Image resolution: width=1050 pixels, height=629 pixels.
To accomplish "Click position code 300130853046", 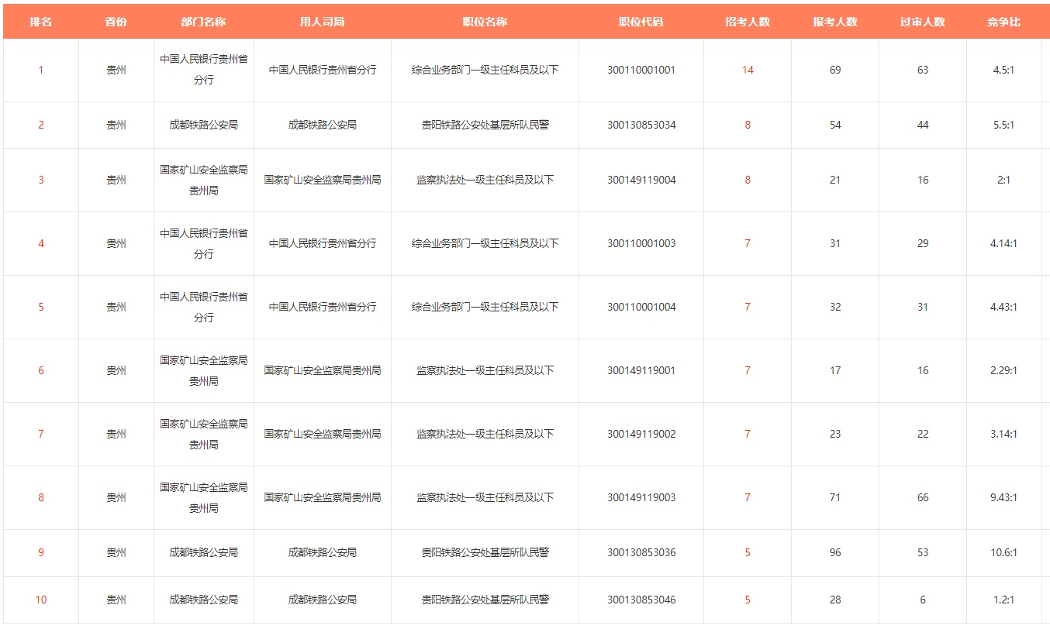I will [x=641, y=600].
